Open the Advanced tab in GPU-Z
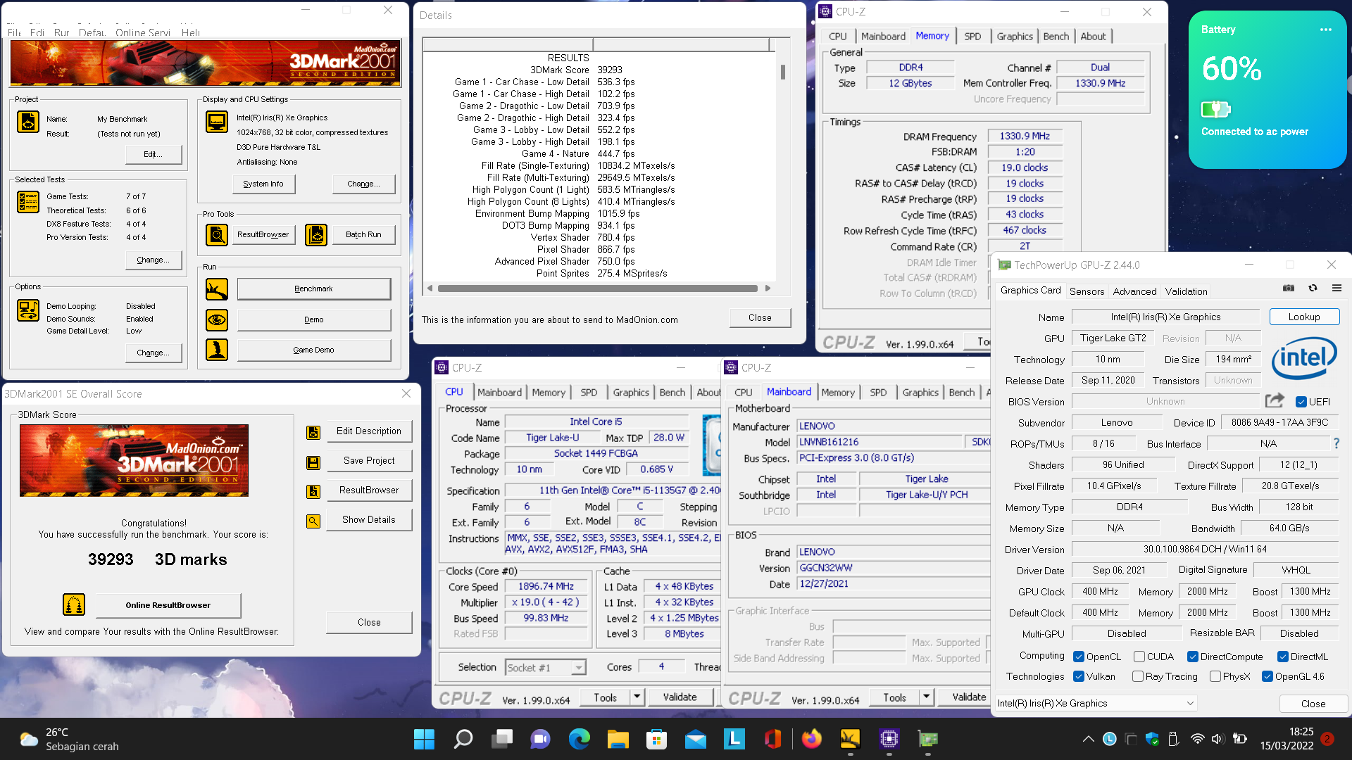This screenshot has width=1352, height=760. 1134,291
